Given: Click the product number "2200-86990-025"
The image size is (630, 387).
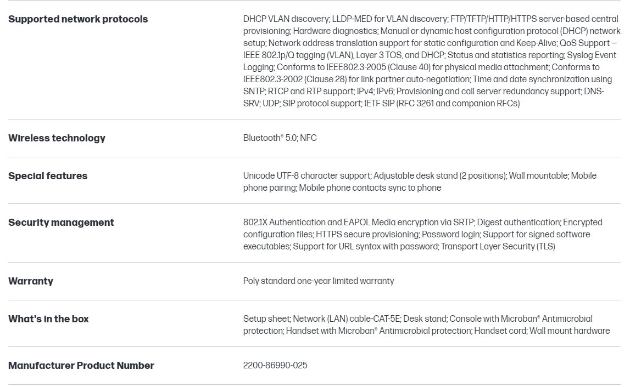Looking at the screenshot, I should pos(275,366).
